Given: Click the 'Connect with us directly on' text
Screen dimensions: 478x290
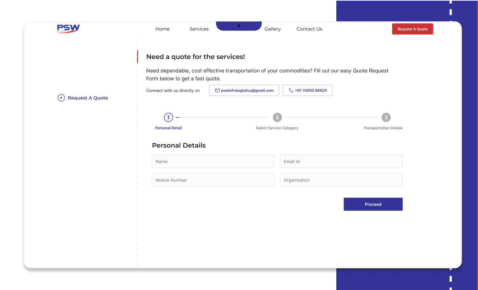Looking at the screenshot, I should [173, 91].
